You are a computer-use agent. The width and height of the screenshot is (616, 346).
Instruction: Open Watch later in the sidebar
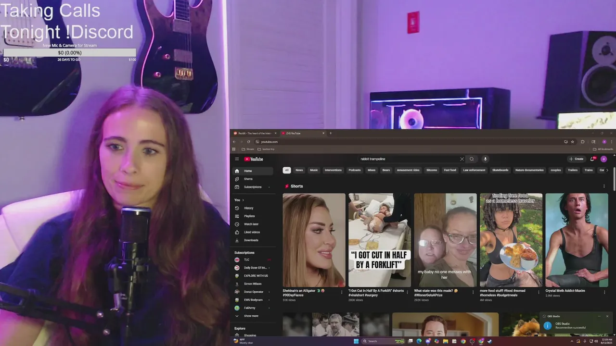coord(253,224)
